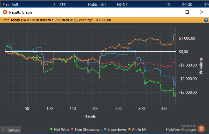
Task: Maximize the Results Graph window
Action: tap(187, 12)
